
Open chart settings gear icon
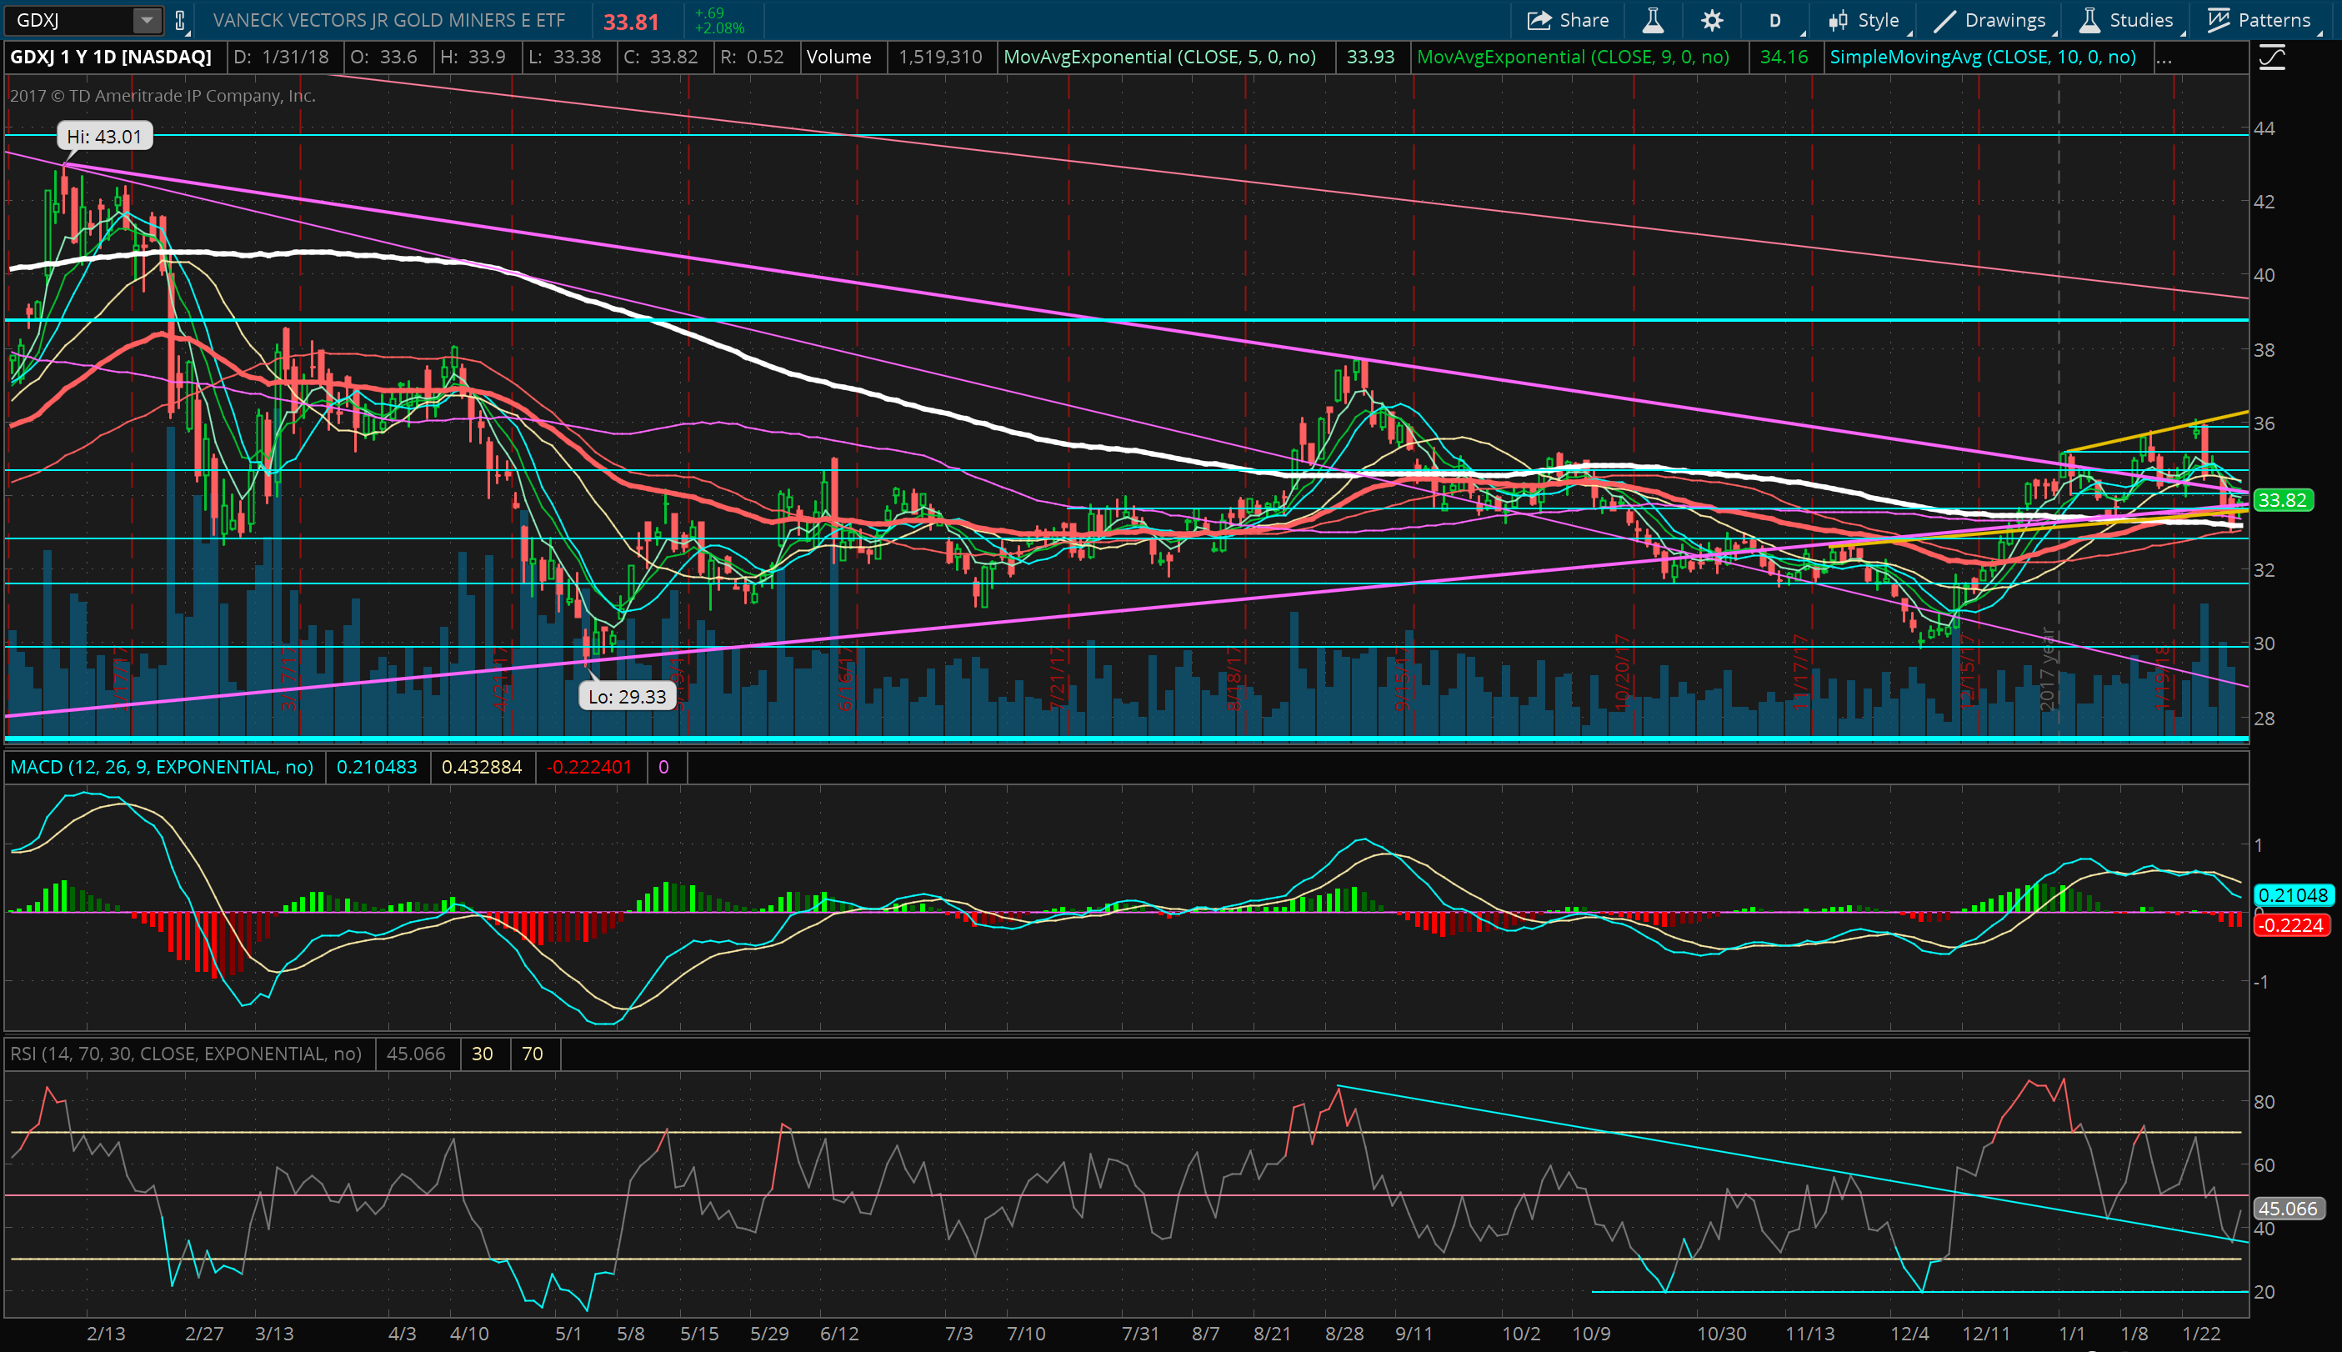coord(1713,21)
